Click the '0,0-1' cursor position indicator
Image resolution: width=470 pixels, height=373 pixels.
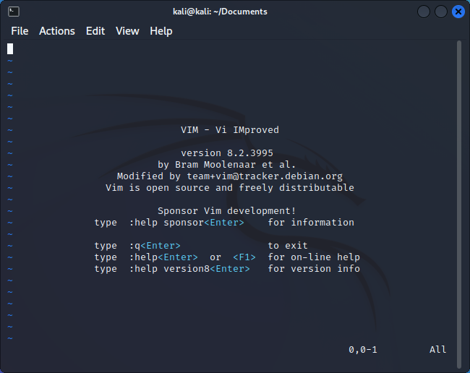click(x=363, y=350)
